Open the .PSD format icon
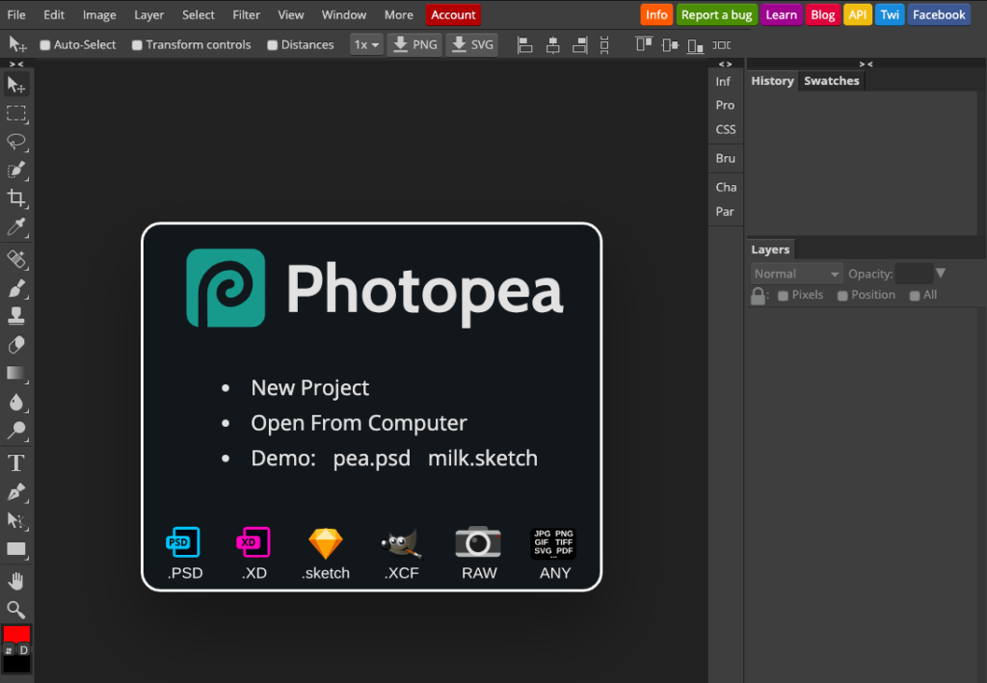The width and height of the screenshot is (987, 683). pyautogui.click(x=184, y=554)
